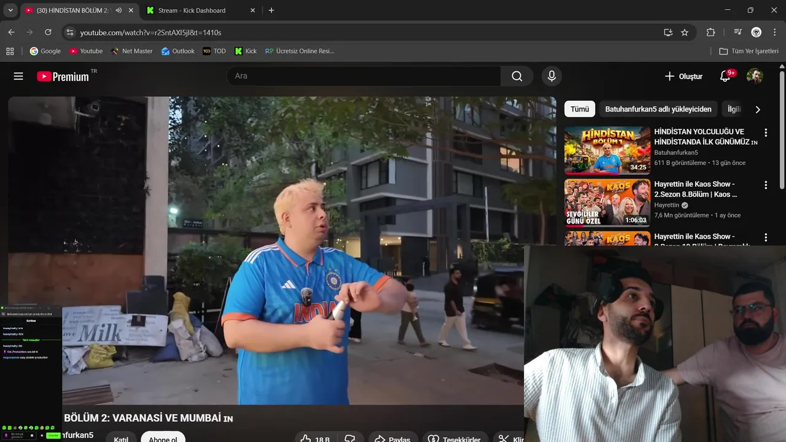
Task: Click the YouTube search magnifier button
Action: [x=517, y=76]
